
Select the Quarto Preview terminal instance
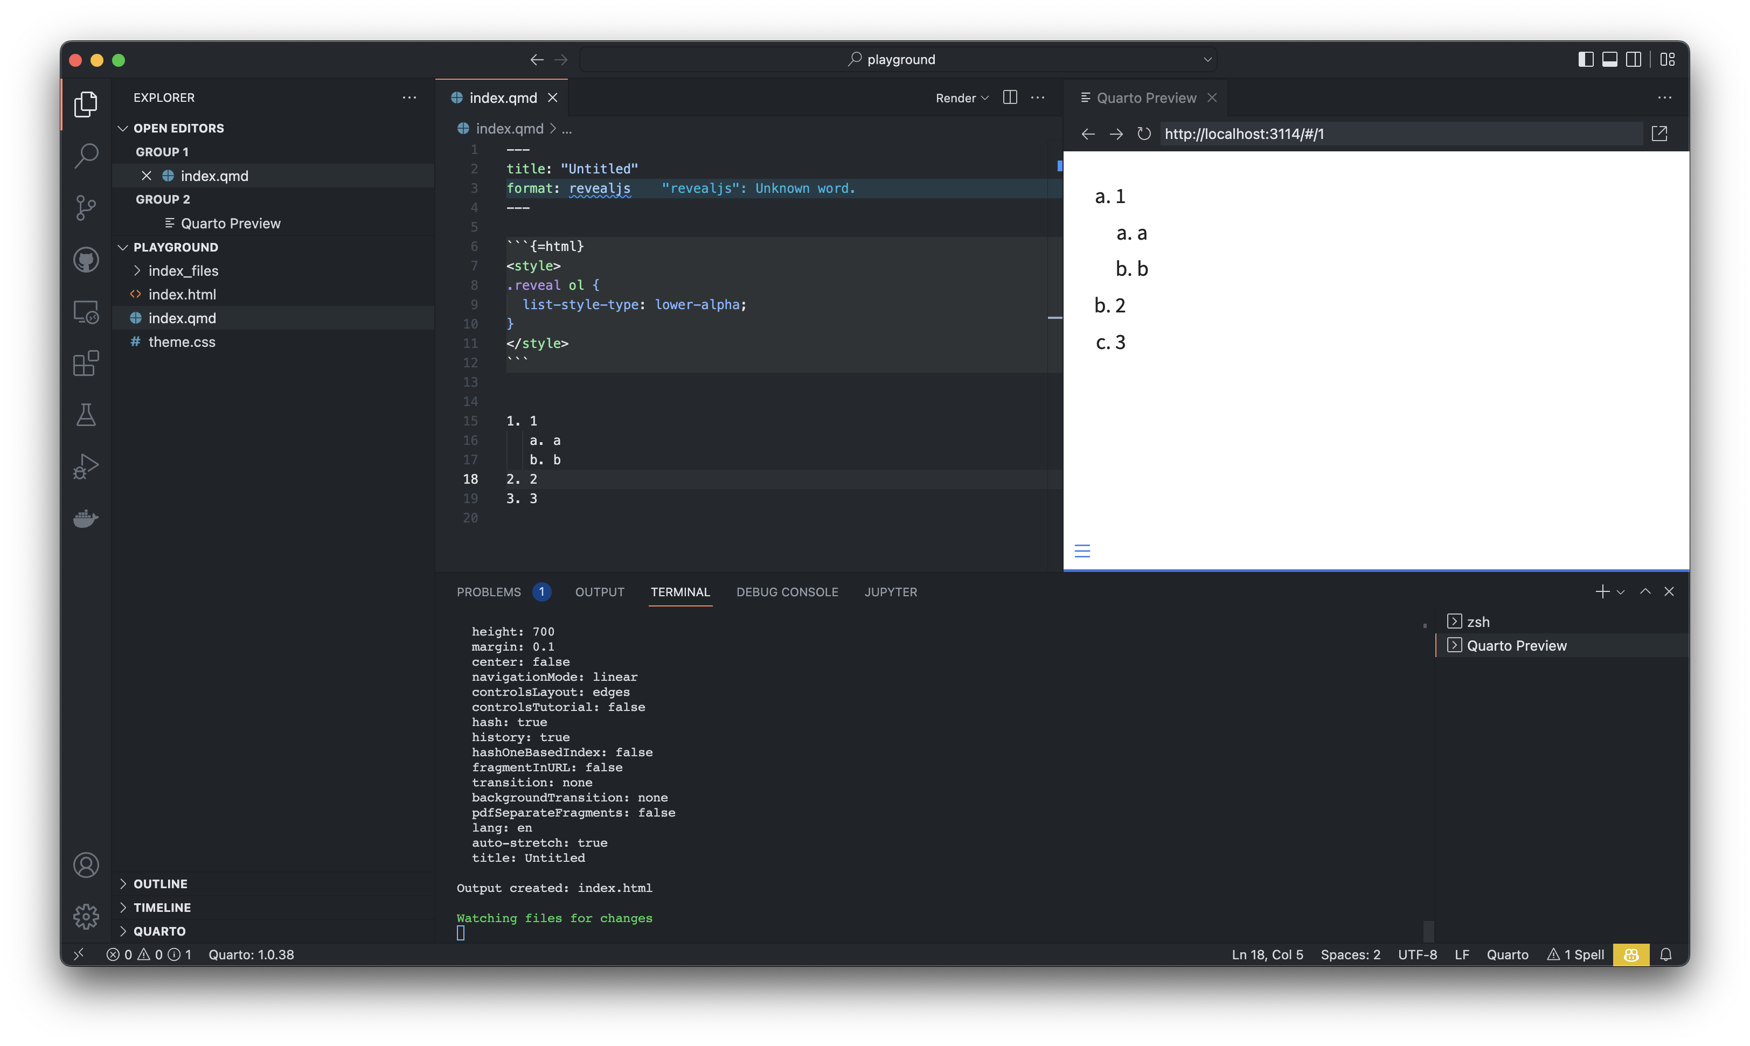(x=1562, y=646)
